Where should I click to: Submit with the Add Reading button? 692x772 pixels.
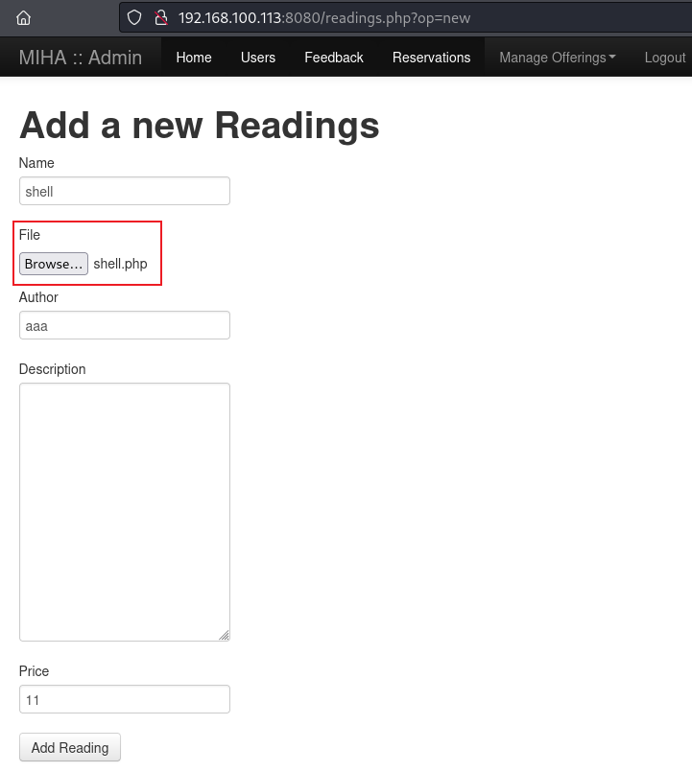point(70,747)
